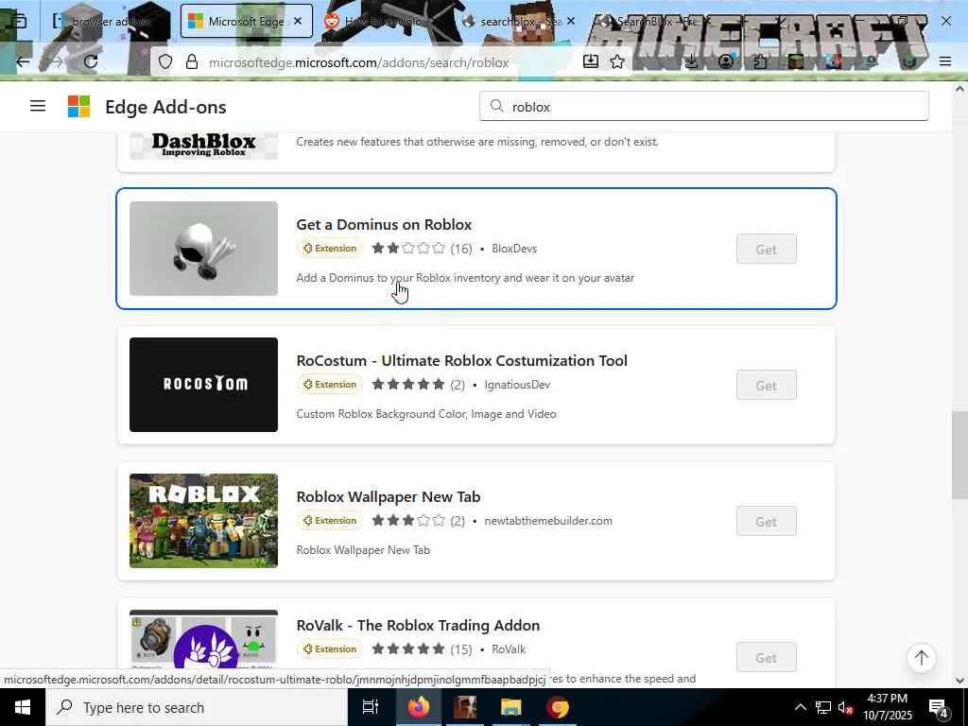The image size is (968, 726).
Task: Open the Windows Start menu
Action: 23,707
